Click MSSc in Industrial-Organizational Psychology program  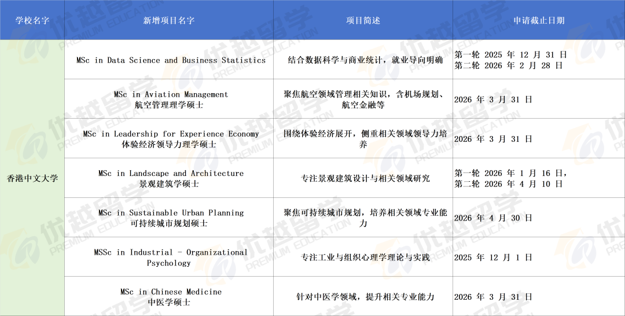coord(171,258)
